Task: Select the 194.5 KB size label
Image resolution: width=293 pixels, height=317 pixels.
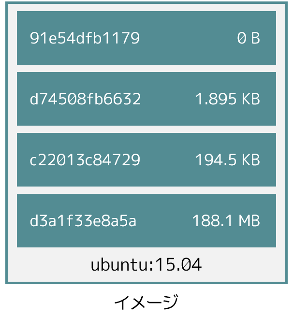Action: click(228, 160)
